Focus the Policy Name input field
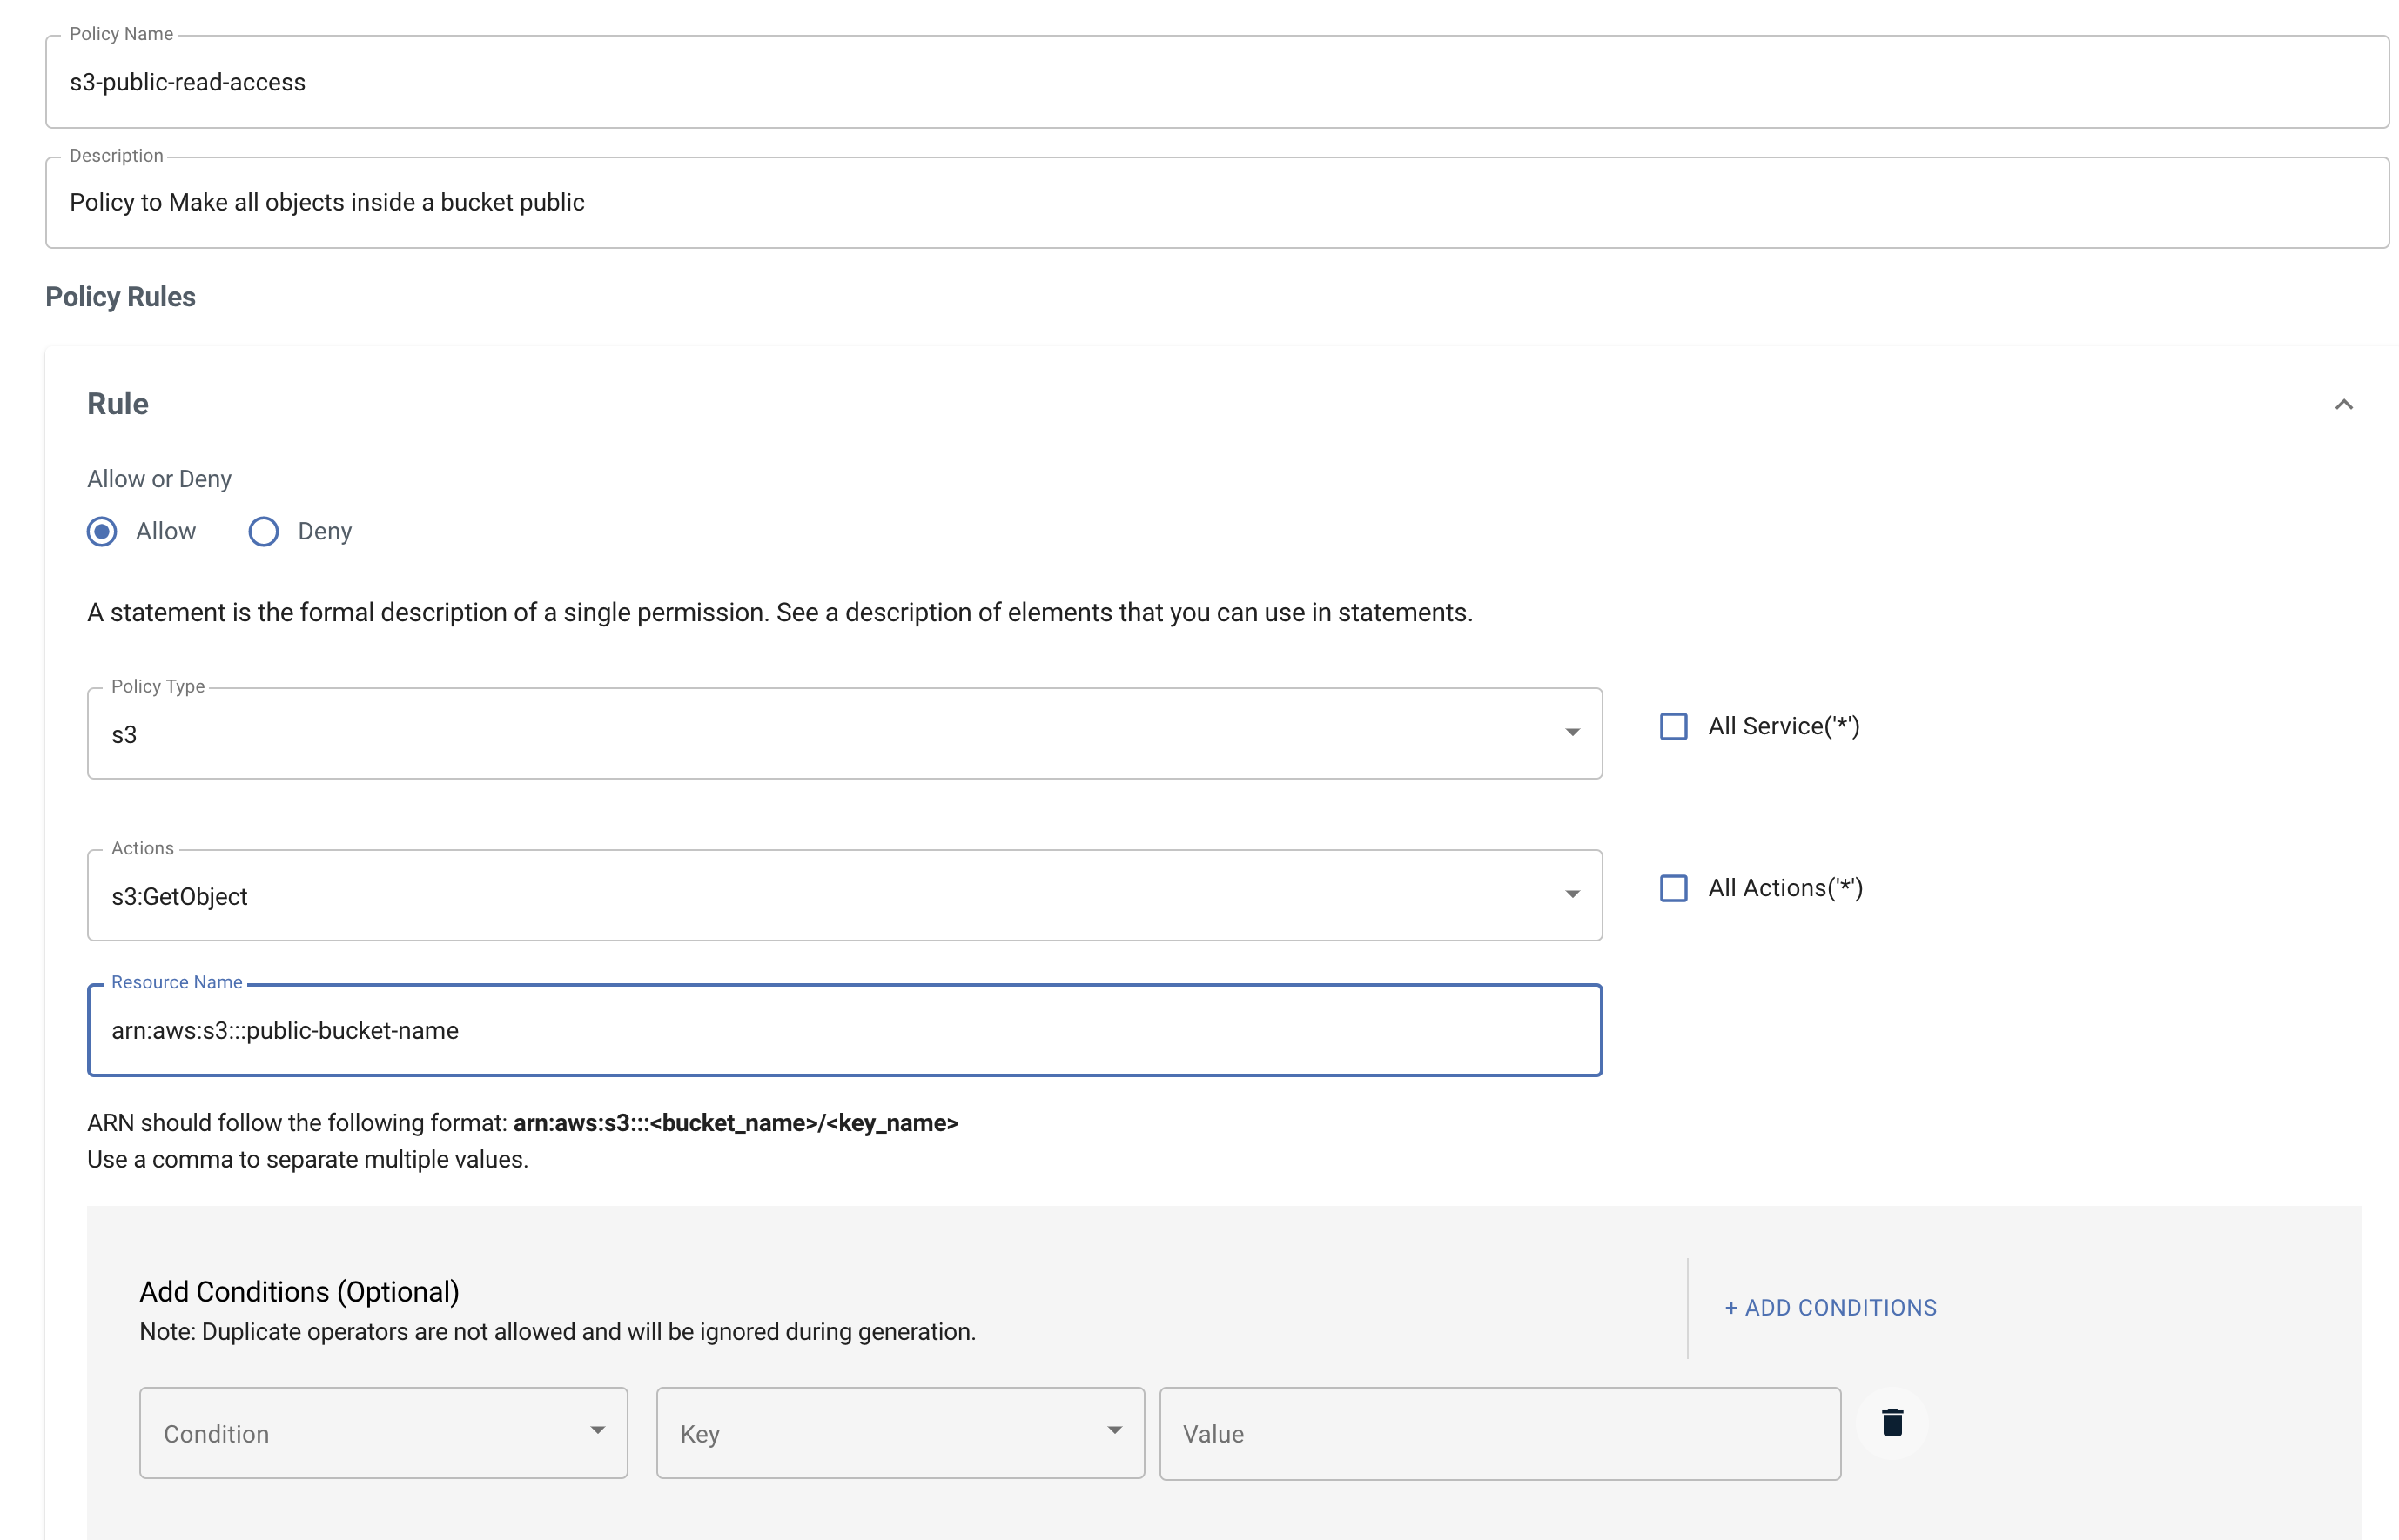Image resolution: width=2399 pixels, height=1540 pixels. pyautogui.click(x=1217, y=82)
